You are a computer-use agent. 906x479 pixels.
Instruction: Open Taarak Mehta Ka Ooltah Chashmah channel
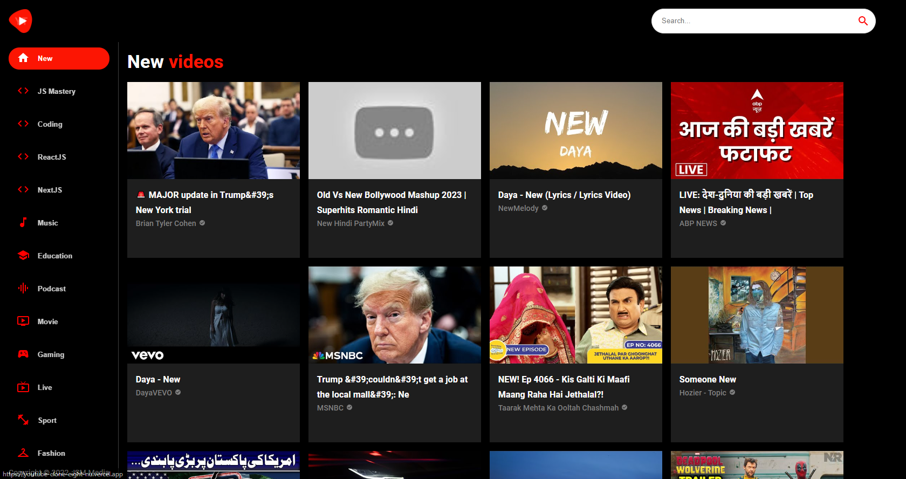click(558, 407)
